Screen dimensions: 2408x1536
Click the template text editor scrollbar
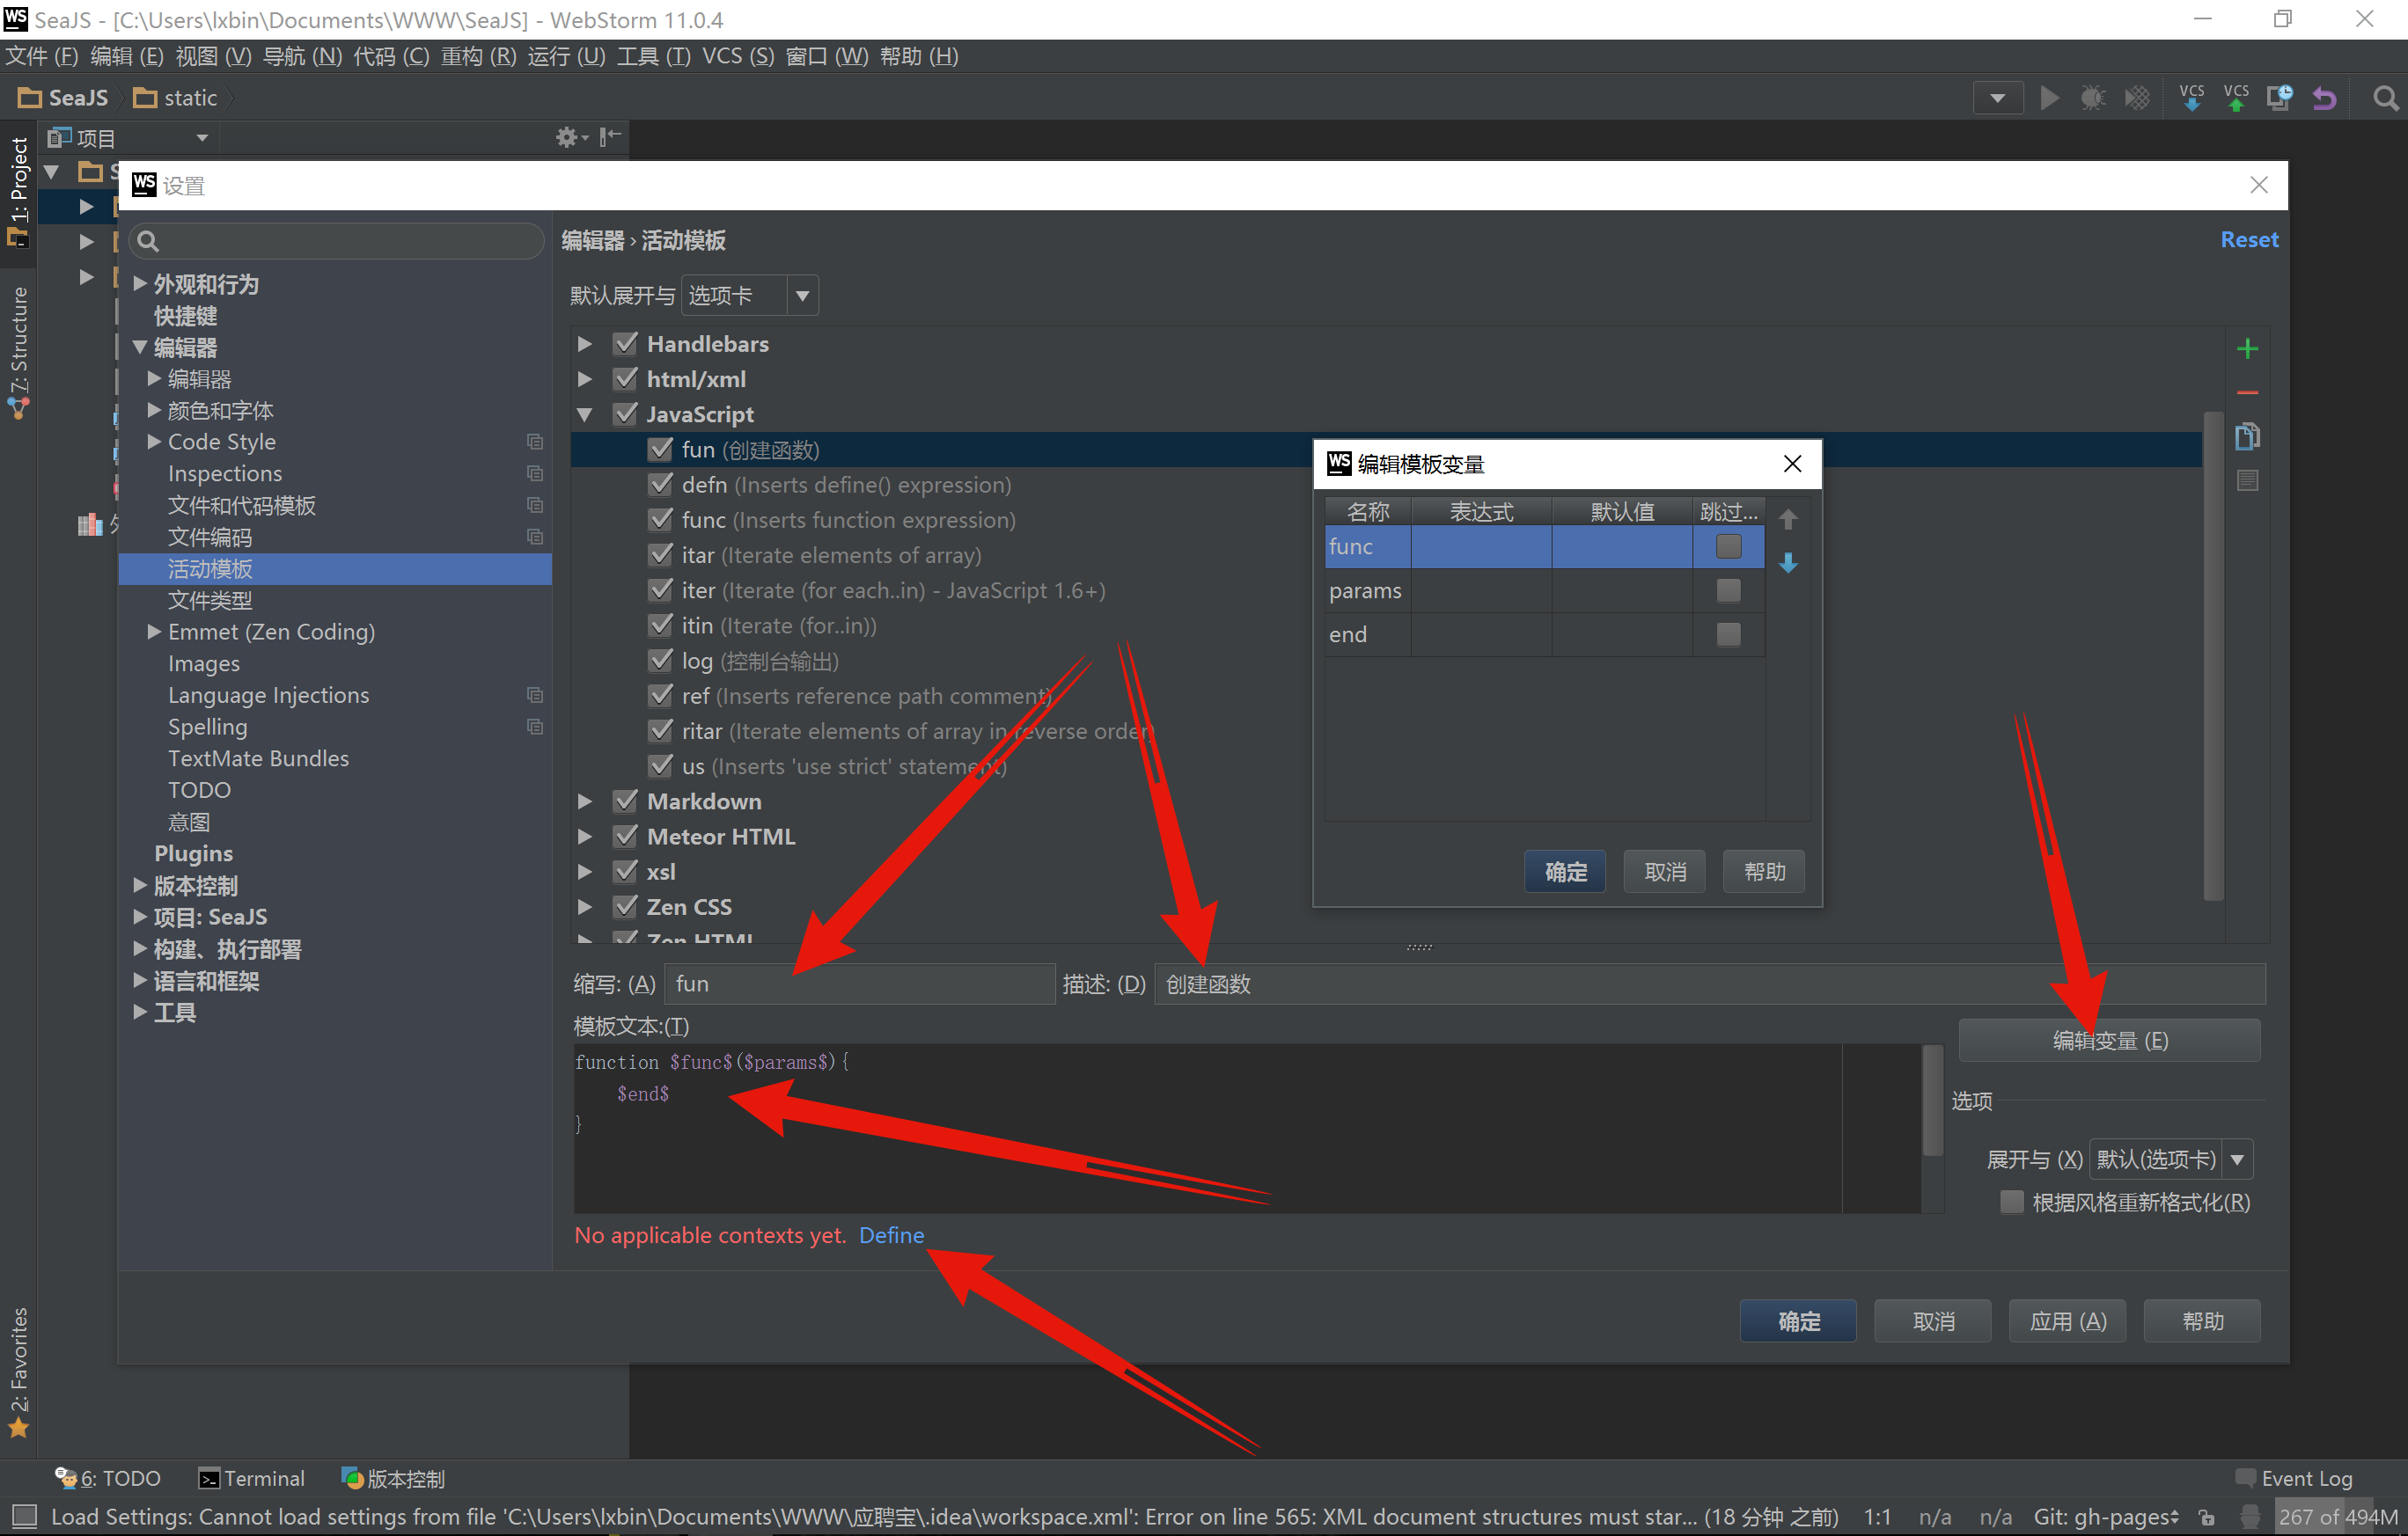1932,1100
